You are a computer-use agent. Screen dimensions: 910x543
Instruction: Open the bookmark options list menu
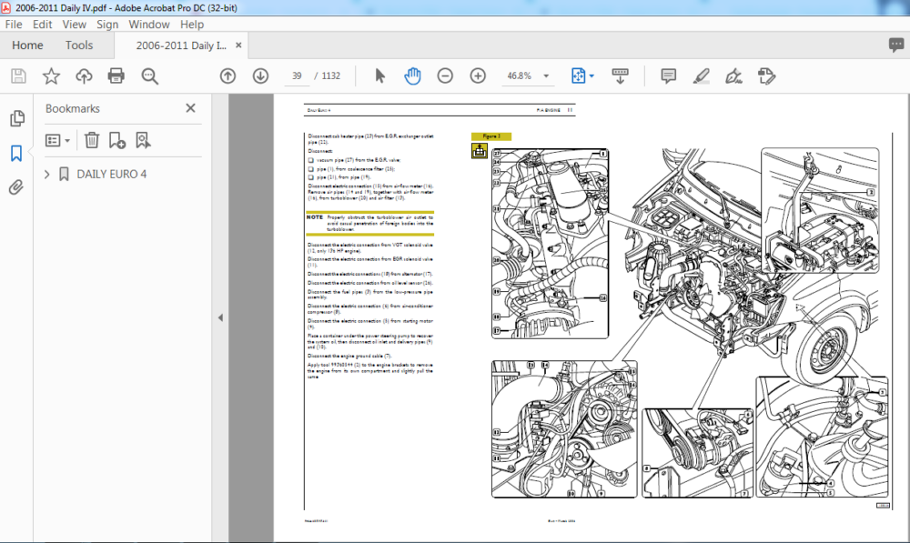(x=57, y=140)
